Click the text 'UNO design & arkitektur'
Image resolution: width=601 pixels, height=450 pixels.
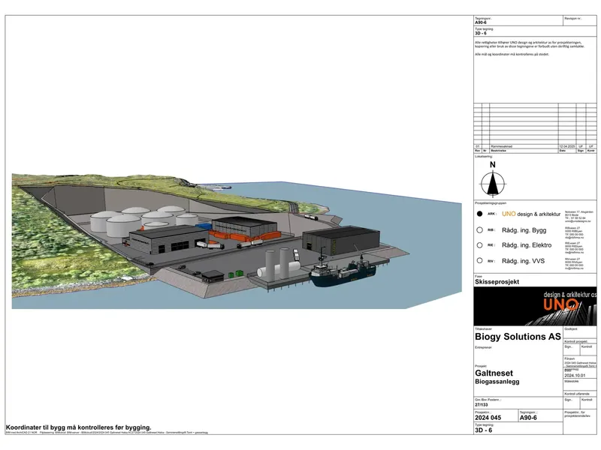click(x=531, y=214)
